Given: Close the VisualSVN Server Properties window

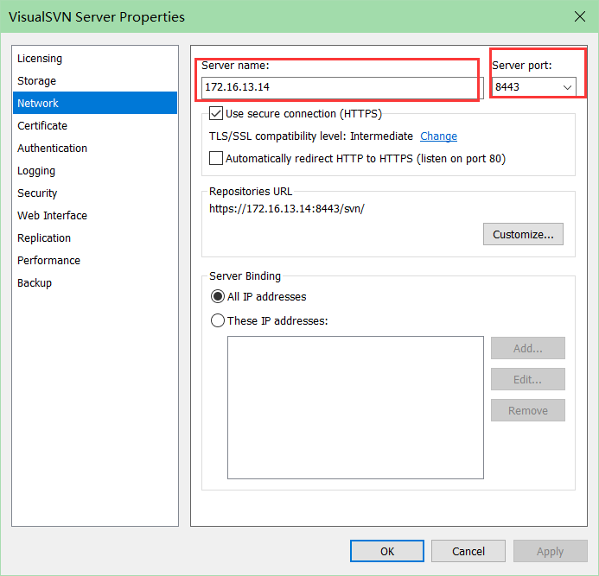Looking at the screenshot, I should point(579,16).
